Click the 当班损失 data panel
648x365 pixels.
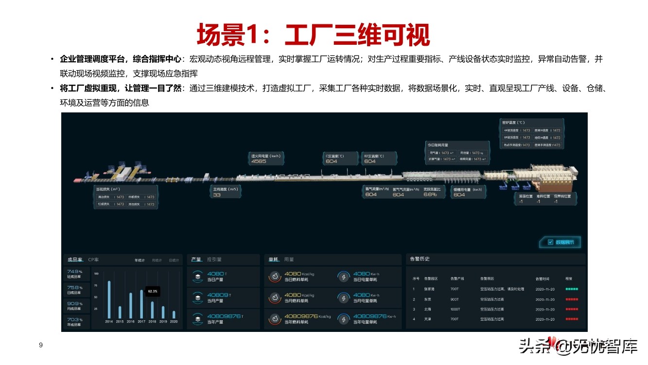point(126,197)
